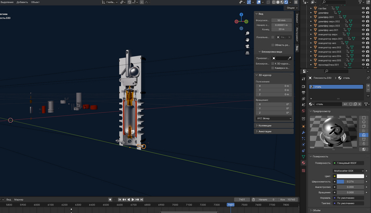Toggle the camera view icon
Viewport: 371px width, 213px height.
click(248, 46)
